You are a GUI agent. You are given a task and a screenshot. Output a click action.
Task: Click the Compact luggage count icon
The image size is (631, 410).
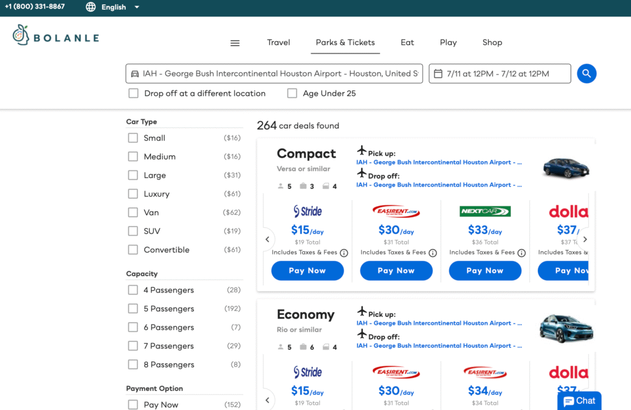tap(303, 186)
